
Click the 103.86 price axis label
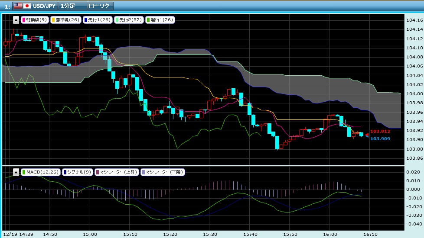click(x=414, y=158)
